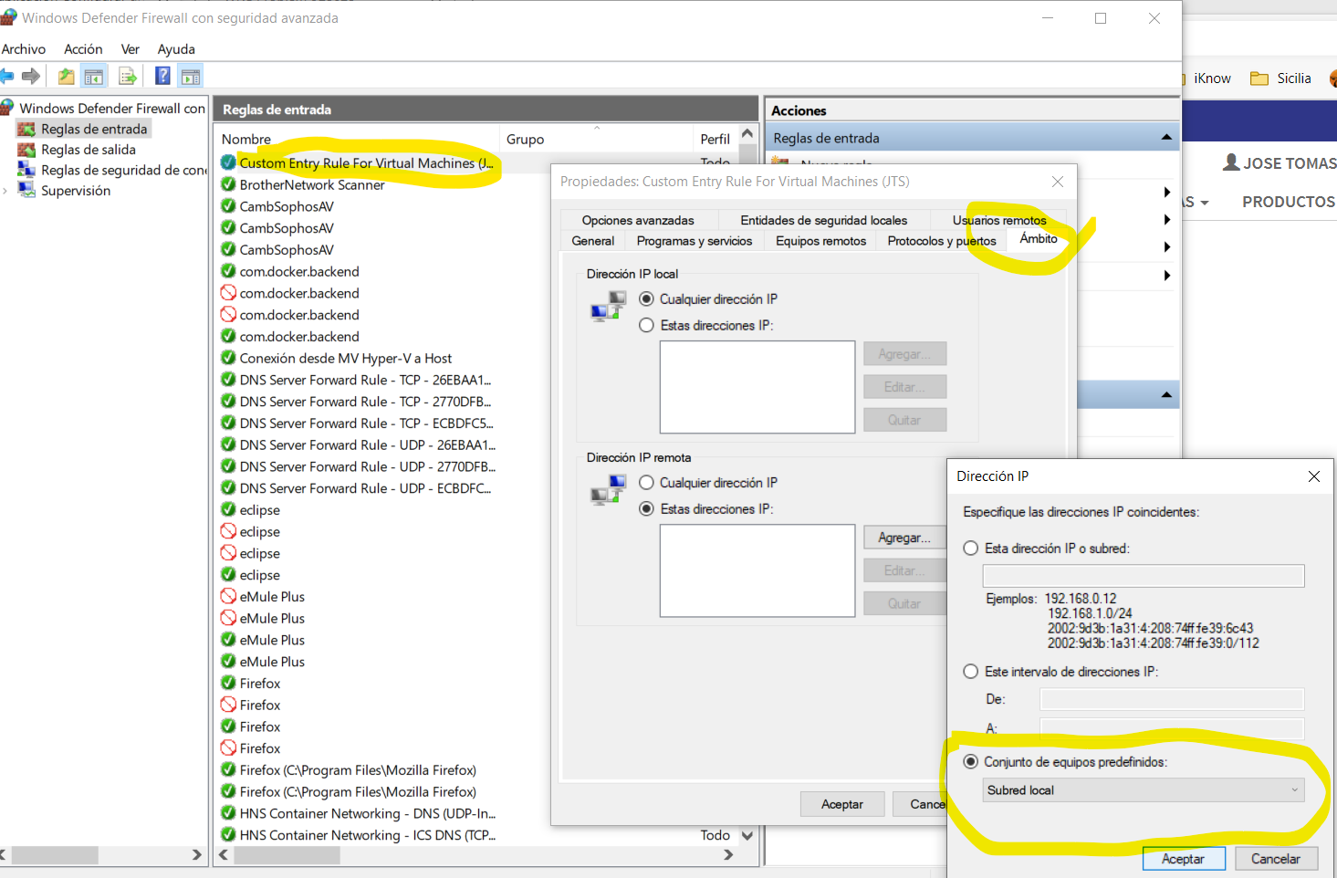The height and width of the screenshot is (878, 1337).
Task: Select Reglas de salida in tree
Action: [88, 150]
